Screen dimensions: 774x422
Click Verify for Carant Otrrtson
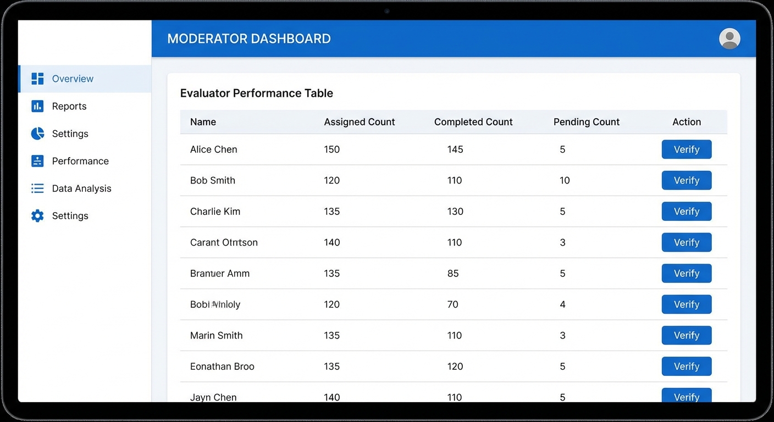[686, 242]
